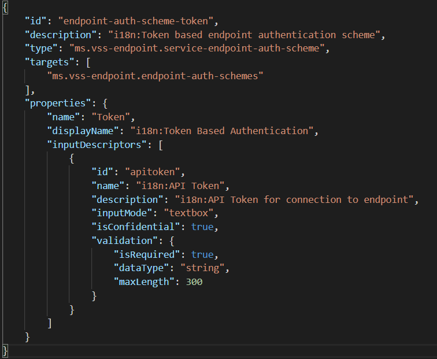The image size is (437, 359).
Task: Click the "string" dataType value
Action: point(202,268)
